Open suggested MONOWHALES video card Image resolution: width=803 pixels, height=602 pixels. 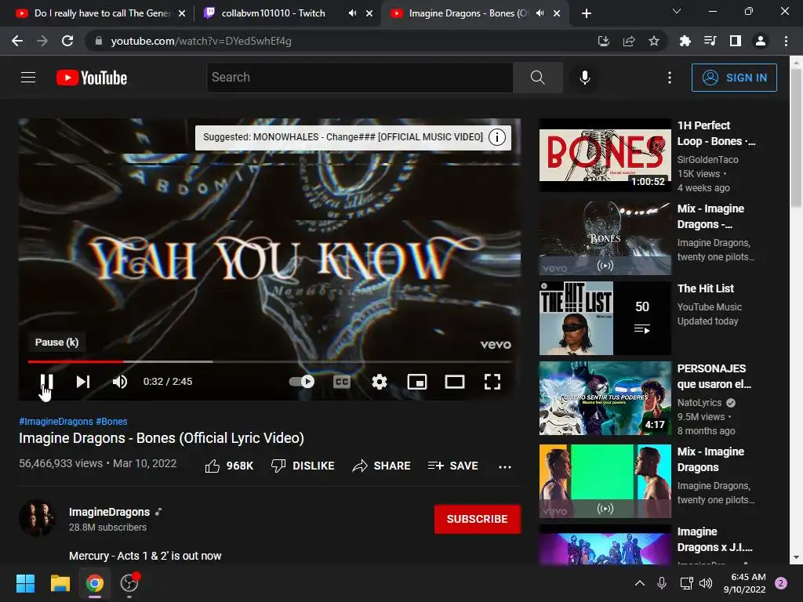click(x=343, y=137)
